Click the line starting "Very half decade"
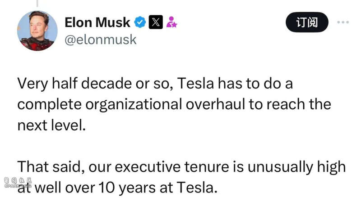The width and height of the screenshot is (361, 210). coord(155,83)
